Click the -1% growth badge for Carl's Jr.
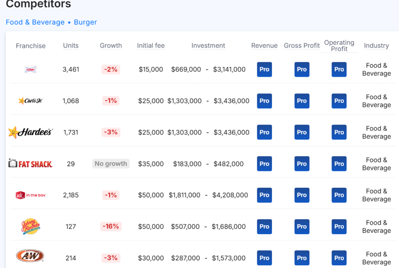This screenshot has width=399, height=268. point(111,100)
